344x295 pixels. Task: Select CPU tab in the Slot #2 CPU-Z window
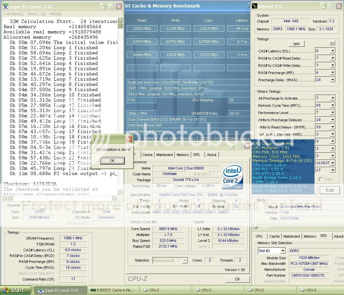(259, 236)
